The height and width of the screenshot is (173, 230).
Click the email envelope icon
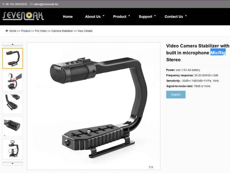(31, 4)
